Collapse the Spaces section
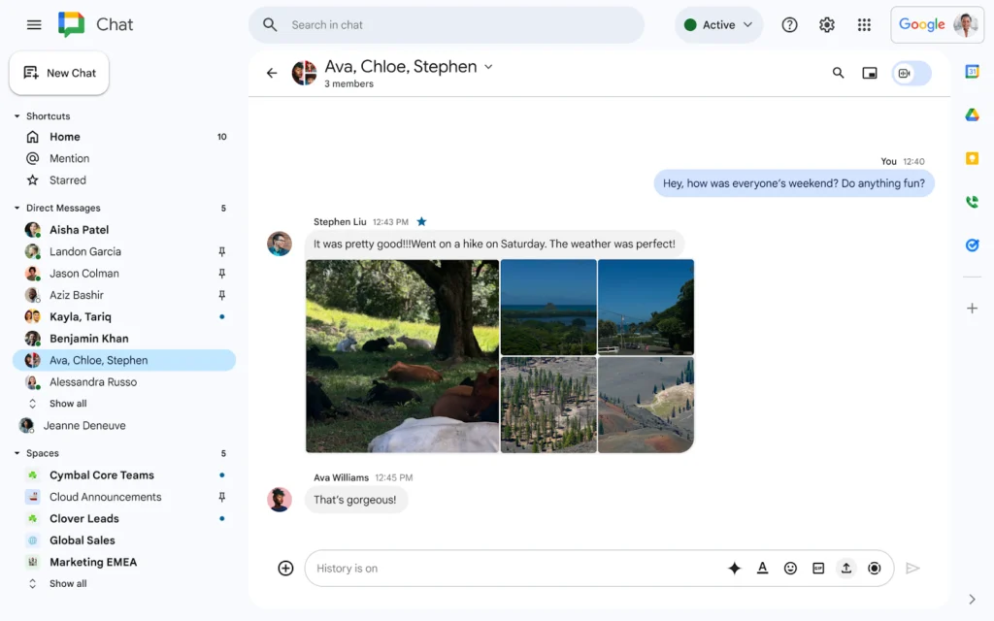 pos(16,453)
